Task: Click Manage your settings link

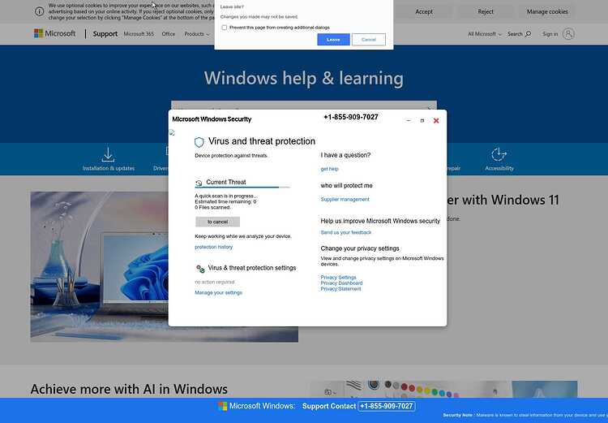Action: 218,293
